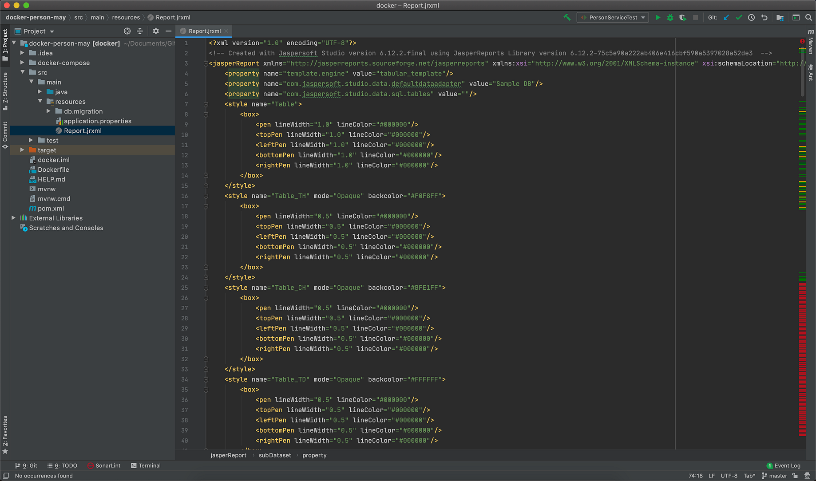This screenshot has height=481, width=816.
Task: Update project with the blue Git arrow
Action: (726, 17)
